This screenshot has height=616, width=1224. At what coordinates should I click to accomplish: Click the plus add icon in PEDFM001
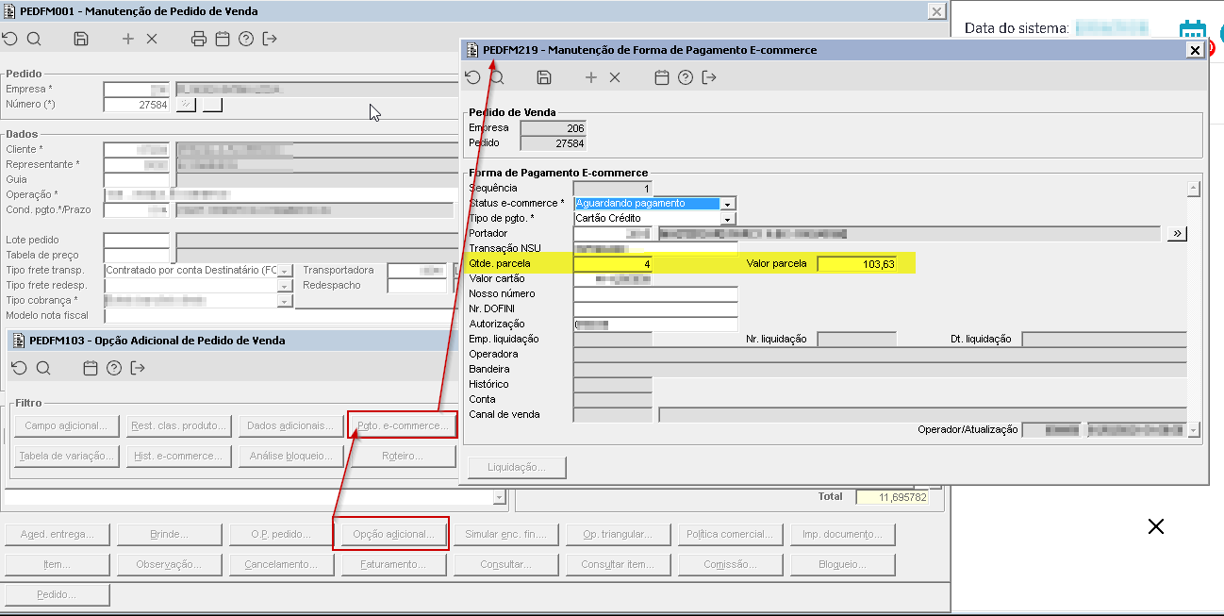pyautogui.click(x=128, y=39)
